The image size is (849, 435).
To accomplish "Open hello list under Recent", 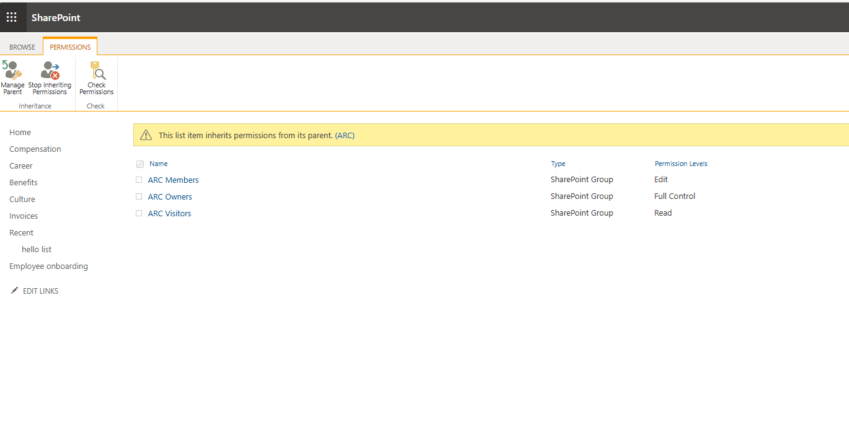I will click(37, 250).
